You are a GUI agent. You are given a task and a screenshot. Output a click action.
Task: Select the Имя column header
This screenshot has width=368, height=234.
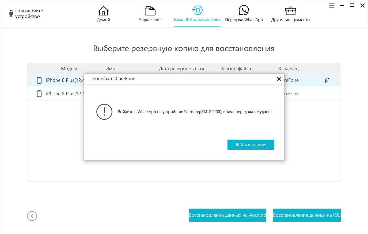tap(110, 69)
